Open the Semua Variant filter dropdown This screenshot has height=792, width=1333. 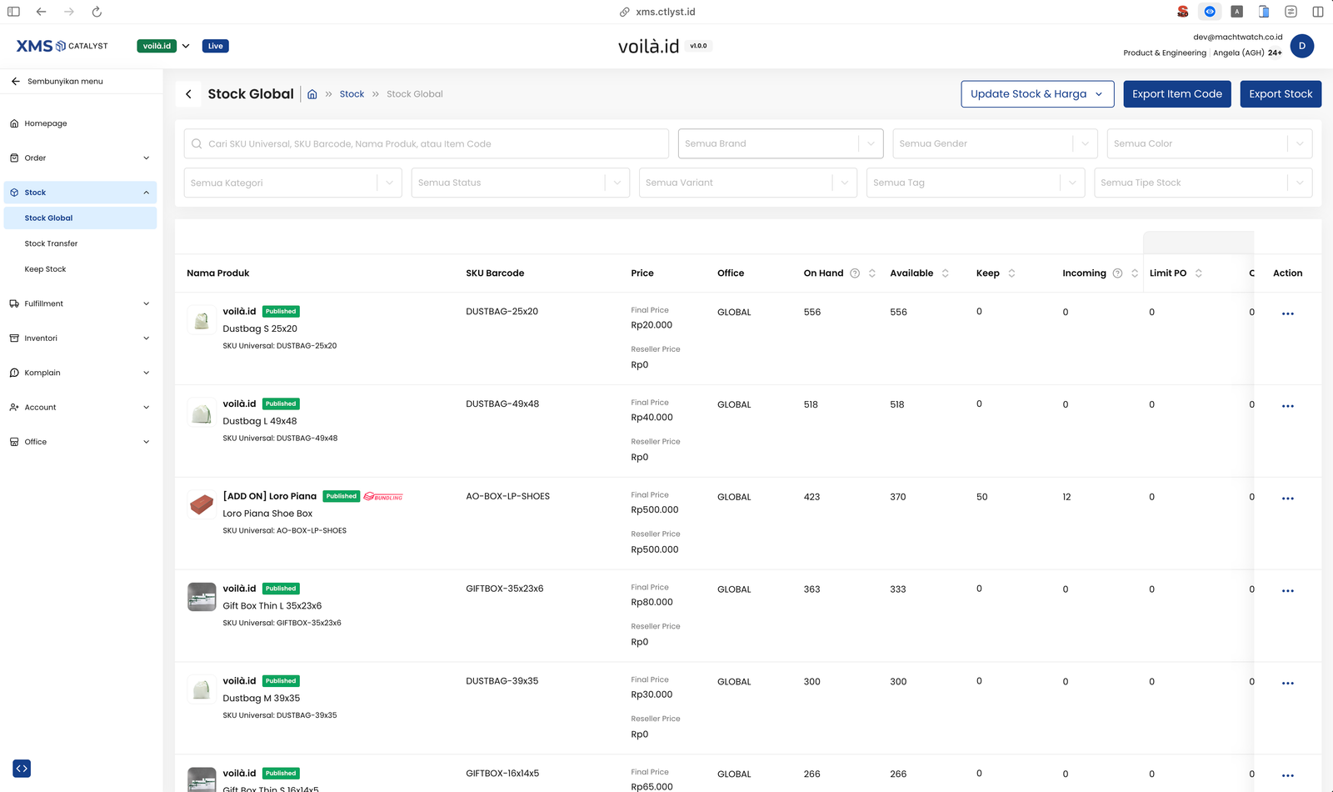[748, 183]
